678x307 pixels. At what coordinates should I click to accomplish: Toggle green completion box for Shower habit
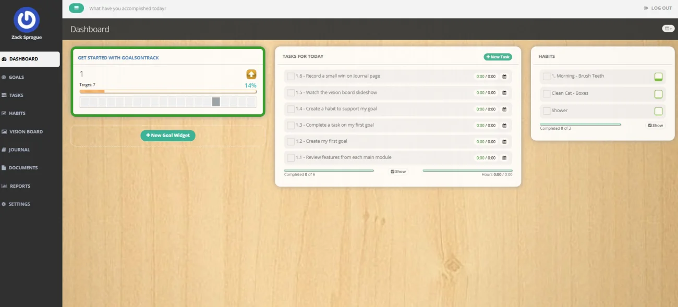click(658, 111)
